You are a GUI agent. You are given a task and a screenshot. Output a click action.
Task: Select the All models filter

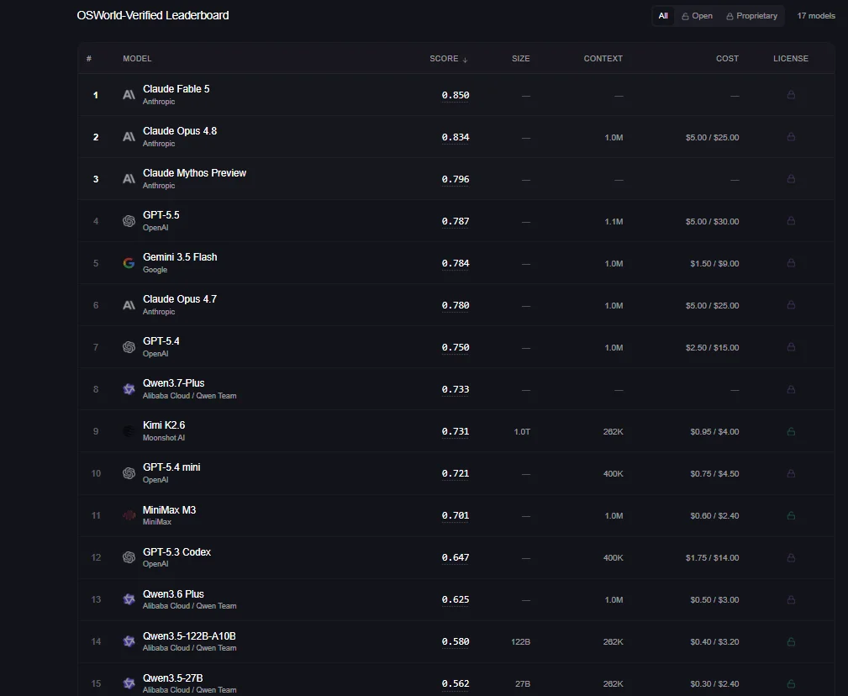[663, 16]
